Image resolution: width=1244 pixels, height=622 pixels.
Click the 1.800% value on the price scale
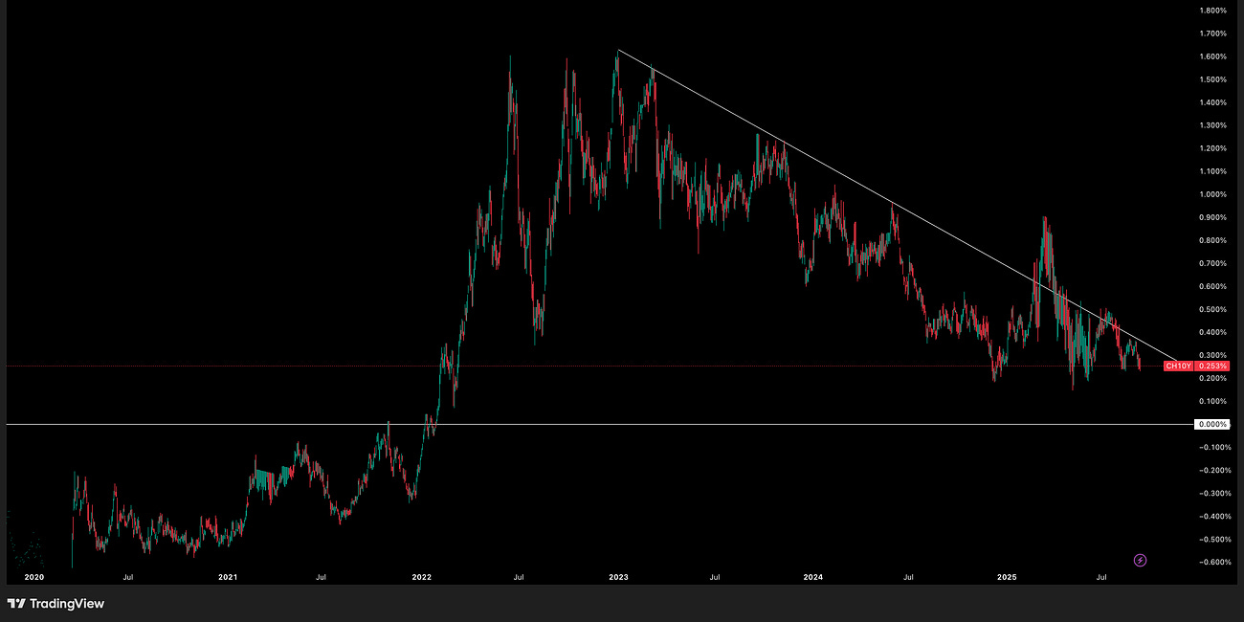(x=1211, y=10)
